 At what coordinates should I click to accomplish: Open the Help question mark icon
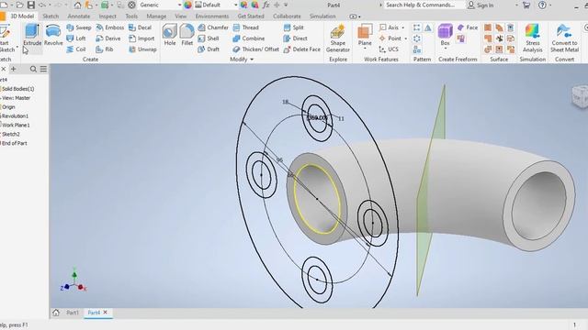tap(542, 5)
